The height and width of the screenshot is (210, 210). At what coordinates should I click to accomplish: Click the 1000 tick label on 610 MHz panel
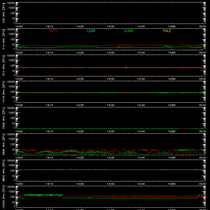pos(12,60)
